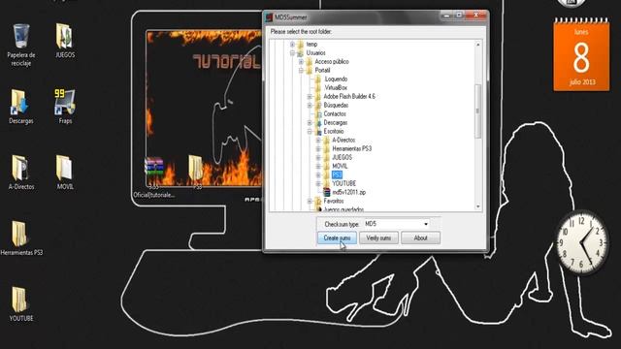This screenshot has width=621, height=349.
Task: Select 'Portatil' in the folder tree
Action: tap(322, 71)
